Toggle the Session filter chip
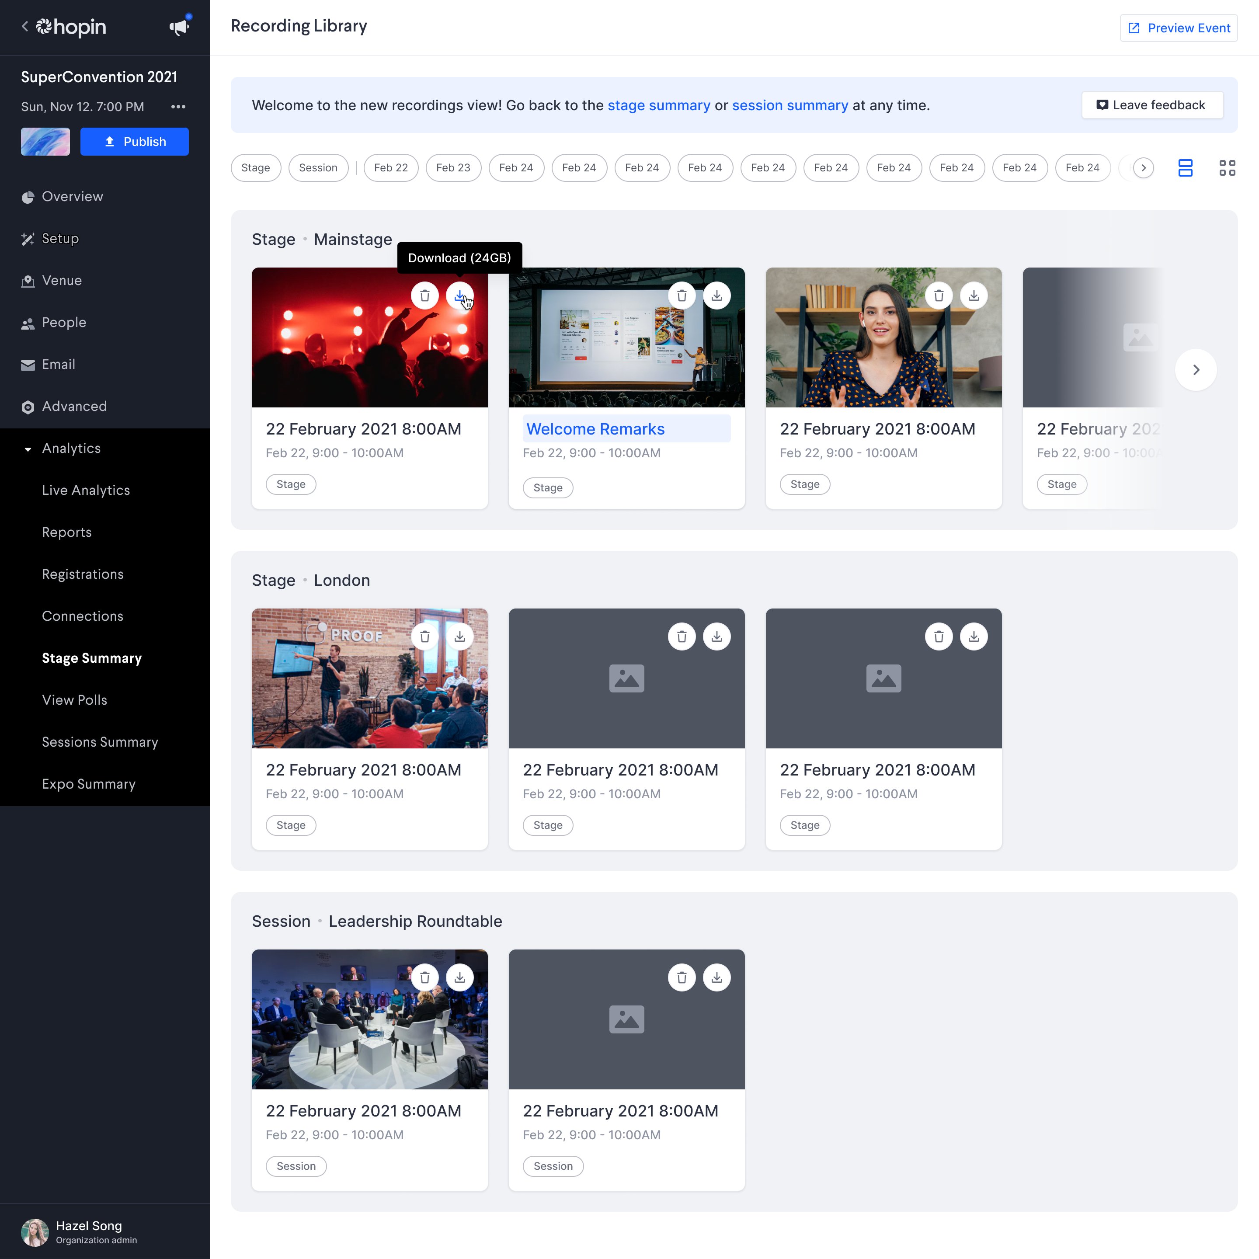 [318, 168]
